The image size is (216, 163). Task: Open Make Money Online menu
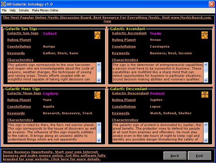click(45, 10)
